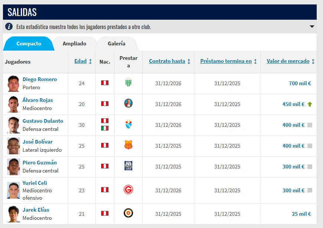Open Yuriel Celi's player profile

point(35,183)
